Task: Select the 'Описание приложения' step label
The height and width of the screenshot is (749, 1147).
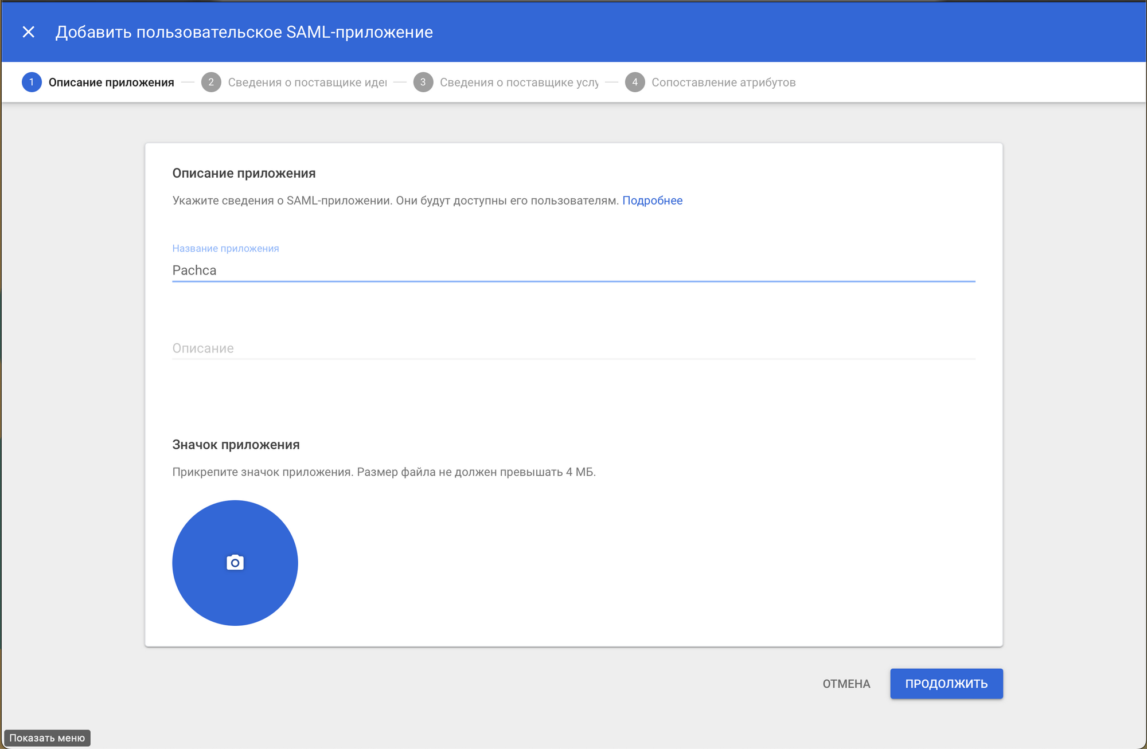Action: (x=111, y=83)
